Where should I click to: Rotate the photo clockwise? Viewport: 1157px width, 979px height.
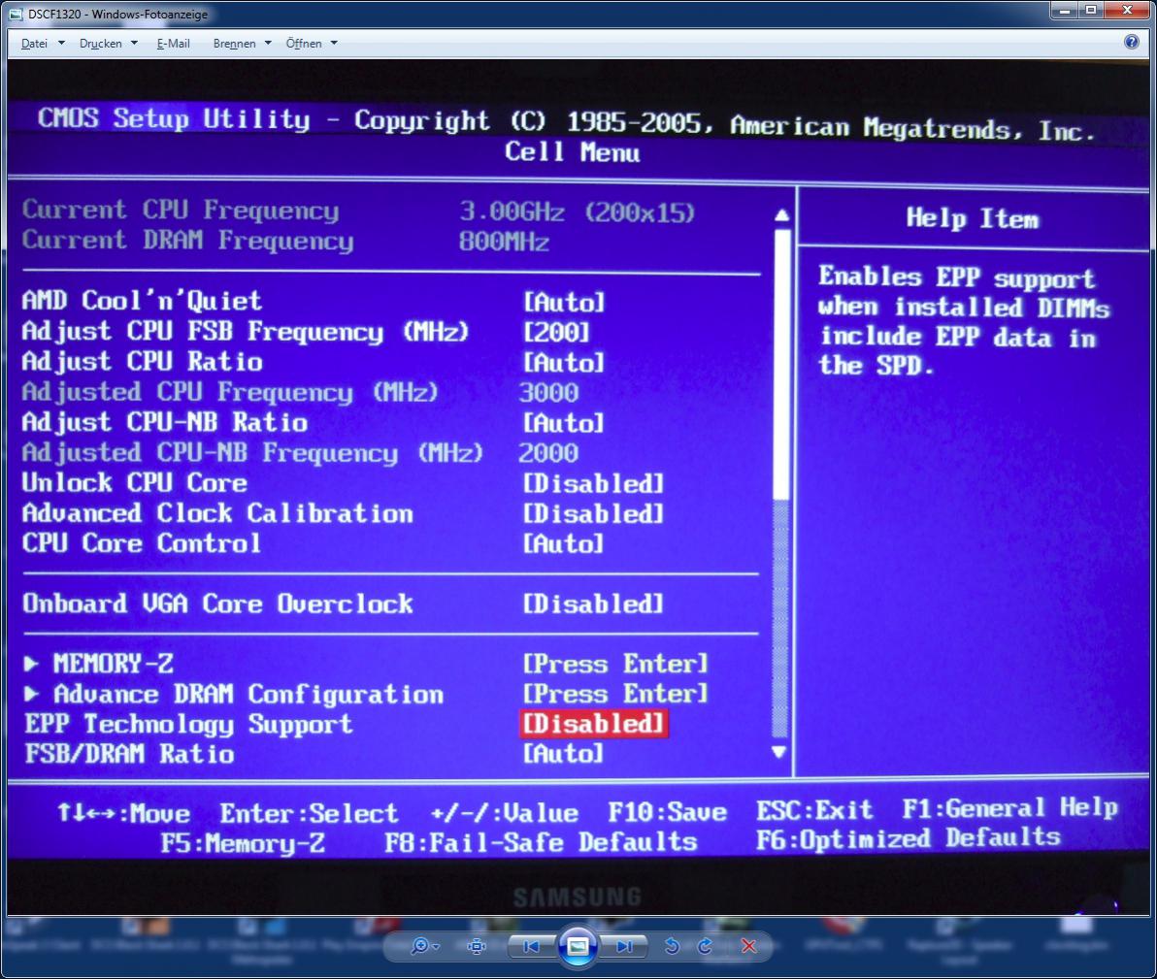click(705, 946)
